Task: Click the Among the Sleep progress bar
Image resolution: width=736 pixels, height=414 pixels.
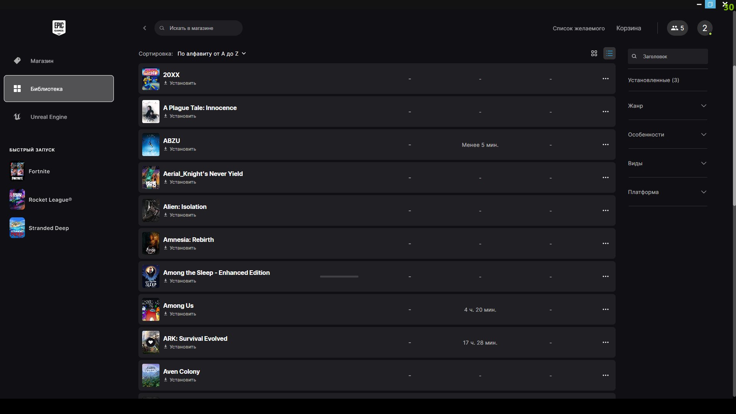Action: click(339, 276)
